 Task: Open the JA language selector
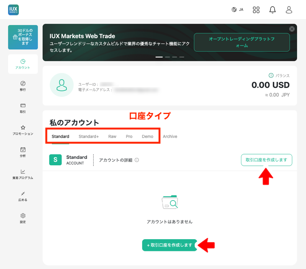coord(238,10)
